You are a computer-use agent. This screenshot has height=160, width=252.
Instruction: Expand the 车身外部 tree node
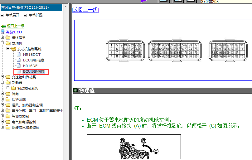pyautogui.click(x=2, y=110)
